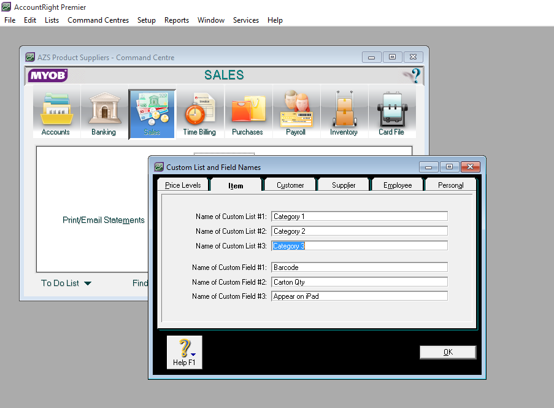Click the Help F1 button icon
The height and width of the screenshot is (408, 554).
coord(185,352)
